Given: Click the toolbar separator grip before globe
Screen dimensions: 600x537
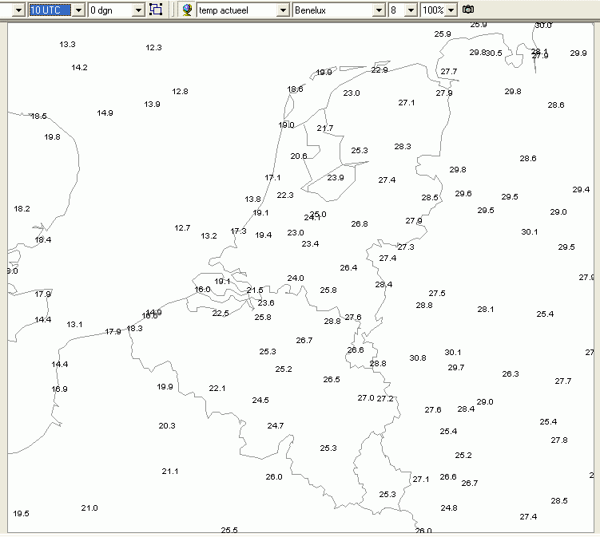Looking at the screenshot, I should point(173,10).
